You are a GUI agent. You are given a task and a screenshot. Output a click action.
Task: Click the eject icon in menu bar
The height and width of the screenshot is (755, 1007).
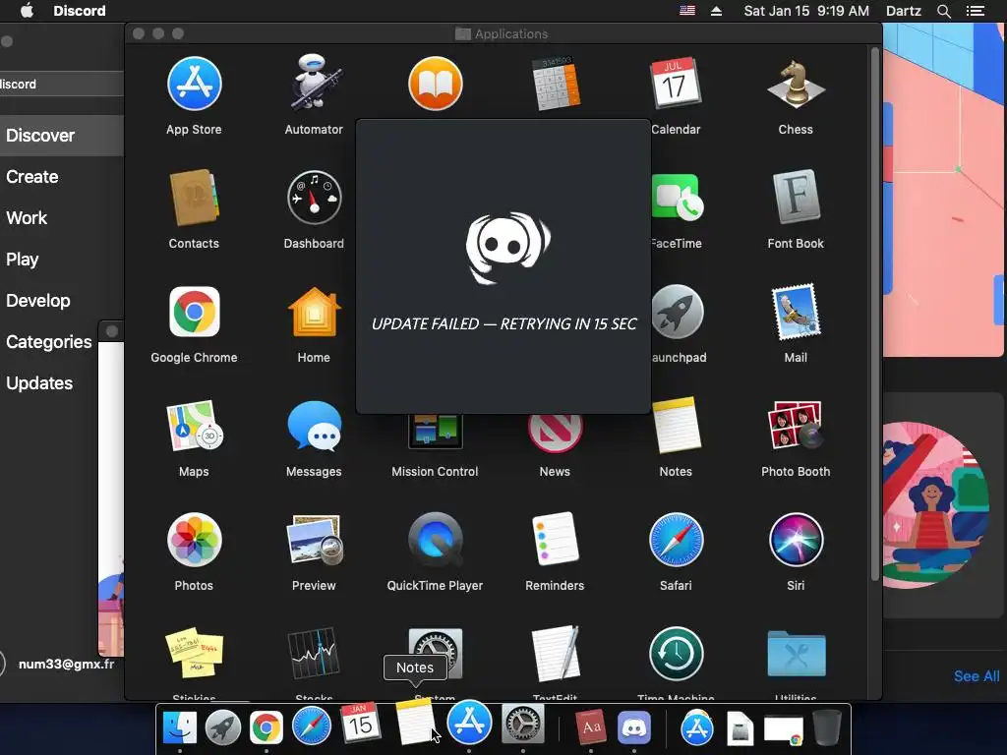(716, 11)
